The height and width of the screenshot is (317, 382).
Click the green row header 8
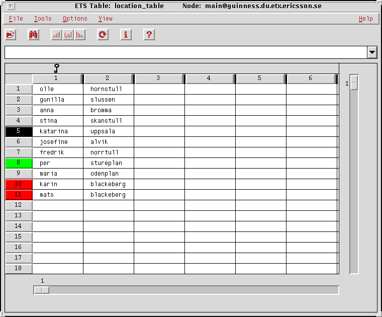19,163
